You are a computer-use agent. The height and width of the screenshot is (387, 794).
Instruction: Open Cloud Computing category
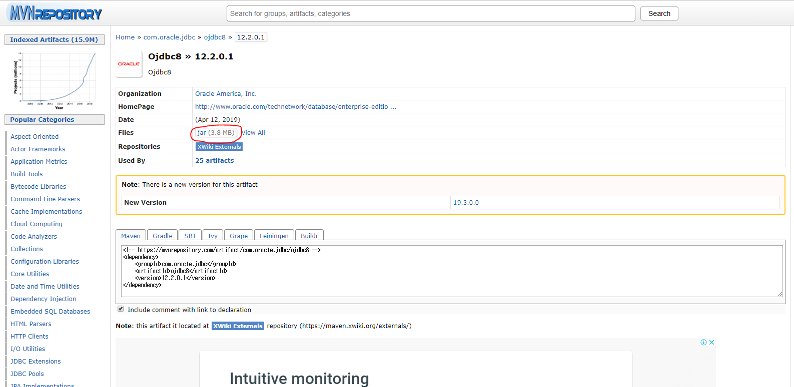pos(37,224)
